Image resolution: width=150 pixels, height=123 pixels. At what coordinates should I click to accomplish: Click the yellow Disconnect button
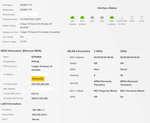point(38,79)
